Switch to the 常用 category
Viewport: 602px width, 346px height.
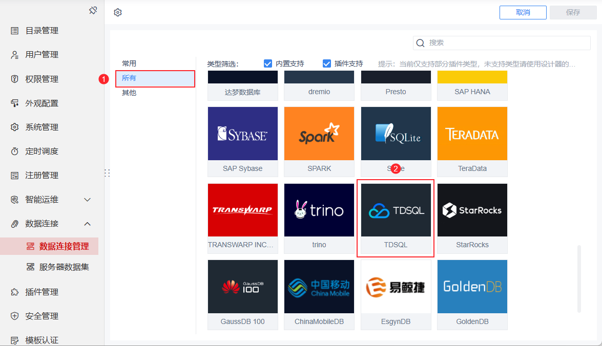coord(129,63)
